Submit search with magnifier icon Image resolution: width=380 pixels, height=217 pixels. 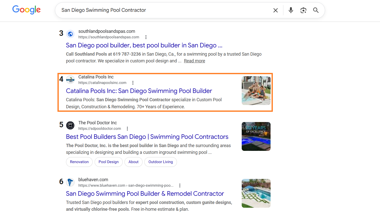click(x=316, y=10)
